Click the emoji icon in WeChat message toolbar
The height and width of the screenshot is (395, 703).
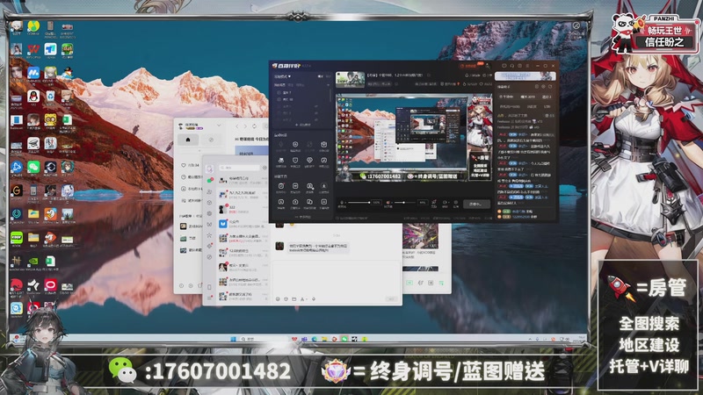[x=279, y=298]
